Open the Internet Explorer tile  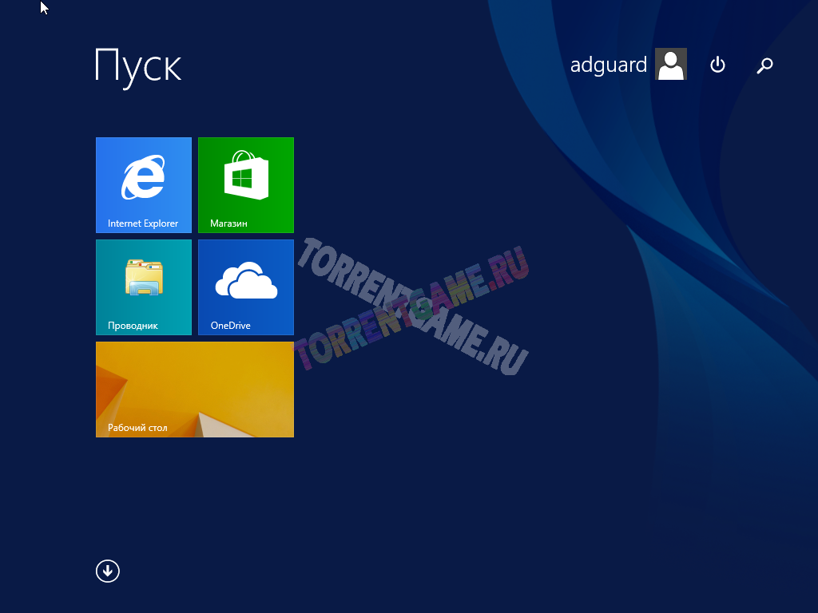coord(144,185)
